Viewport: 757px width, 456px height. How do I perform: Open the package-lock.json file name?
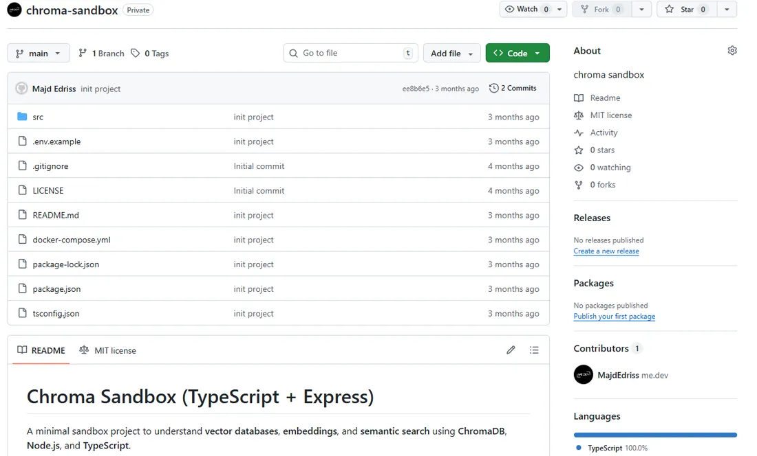tap(65, 264)
